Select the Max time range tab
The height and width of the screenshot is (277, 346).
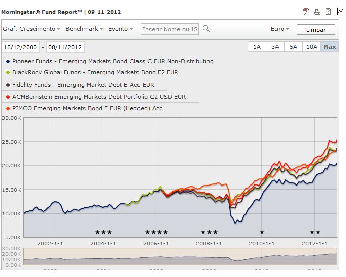coord(330,47)
